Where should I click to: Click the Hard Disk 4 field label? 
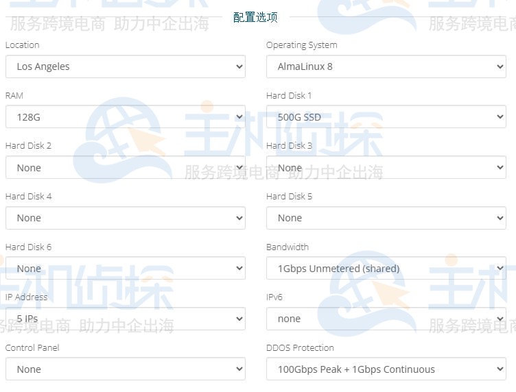pyautogui.click(x=29, y=197)
